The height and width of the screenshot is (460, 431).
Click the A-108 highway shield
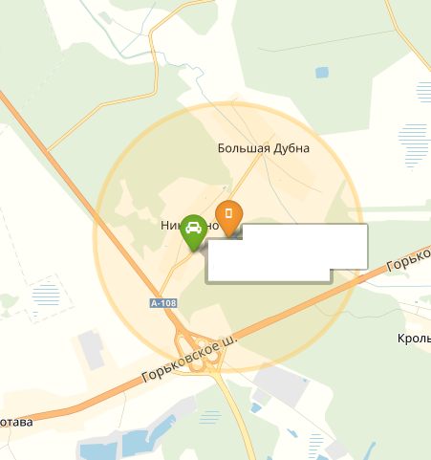(163, 303)
